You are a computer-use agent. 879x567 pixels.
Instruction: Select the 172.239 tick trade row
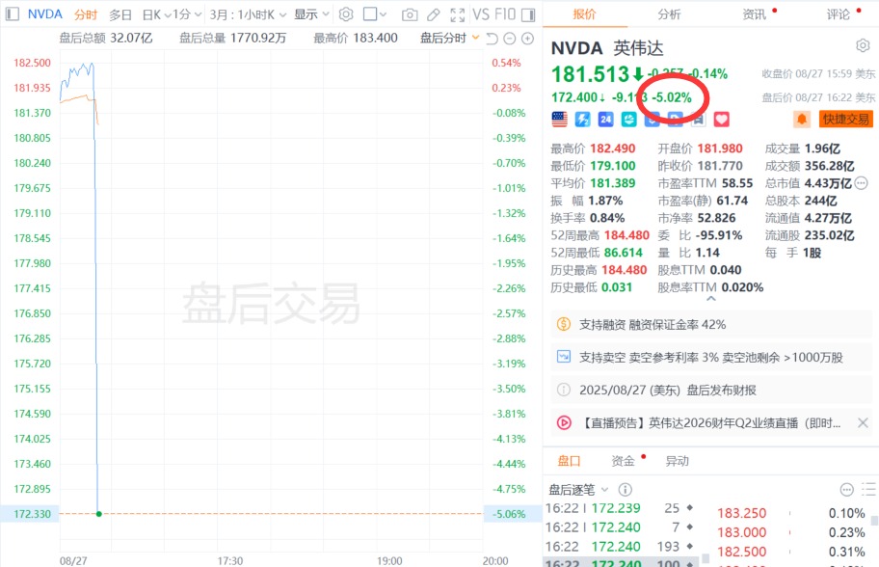(620, 508)
